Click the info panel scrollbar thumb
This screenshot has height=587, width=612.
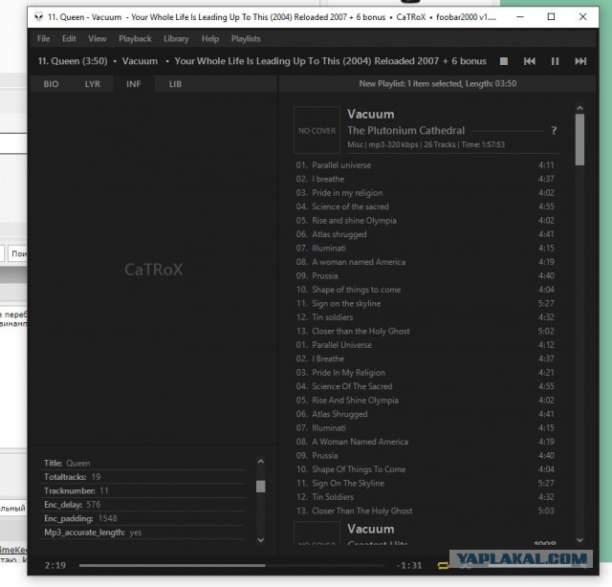[261, 487]
